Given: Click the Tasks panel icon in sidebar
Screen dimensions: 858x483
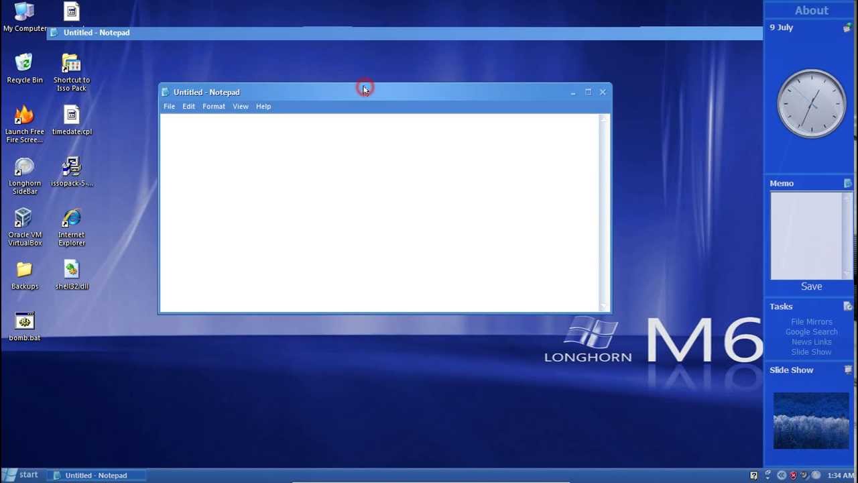Looking at the screenshot, I should (x=848, y=307).
